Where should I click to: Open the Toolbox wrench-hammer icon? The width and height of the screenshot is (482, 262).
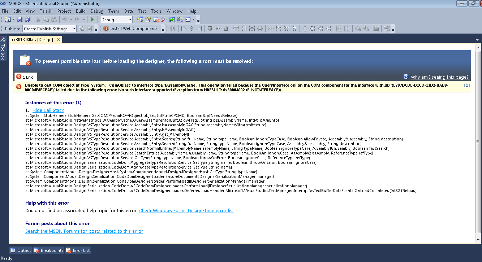click(x=164, y=19)
